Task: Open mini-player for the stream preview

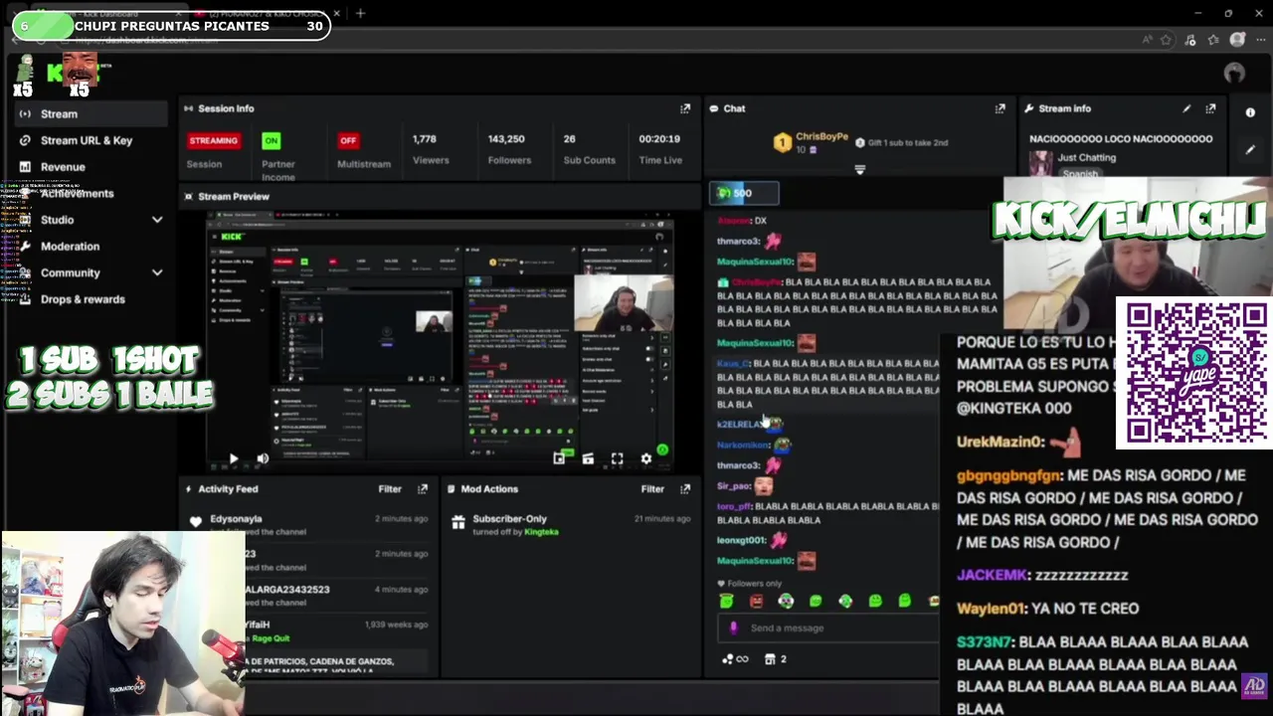Action: [x=559, y=458]
